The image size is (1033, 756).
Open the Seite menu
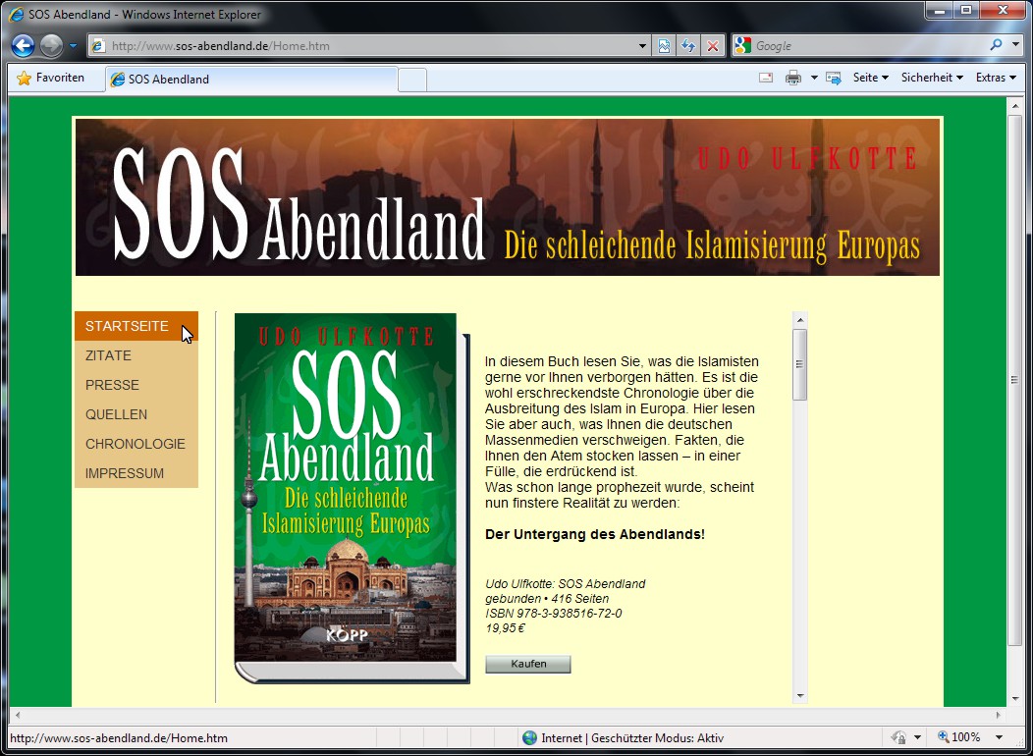(870, 78)
